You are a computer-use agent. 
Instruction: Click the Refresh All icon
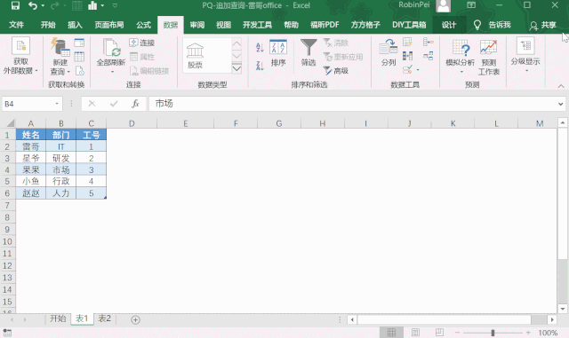click(x=111, y=48)
